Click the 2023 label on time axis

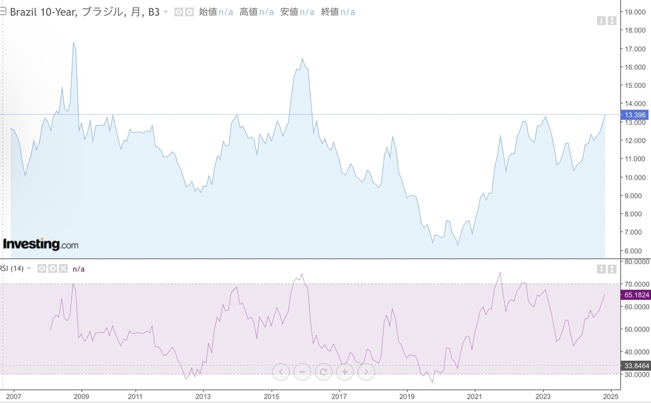coord(544,396)
